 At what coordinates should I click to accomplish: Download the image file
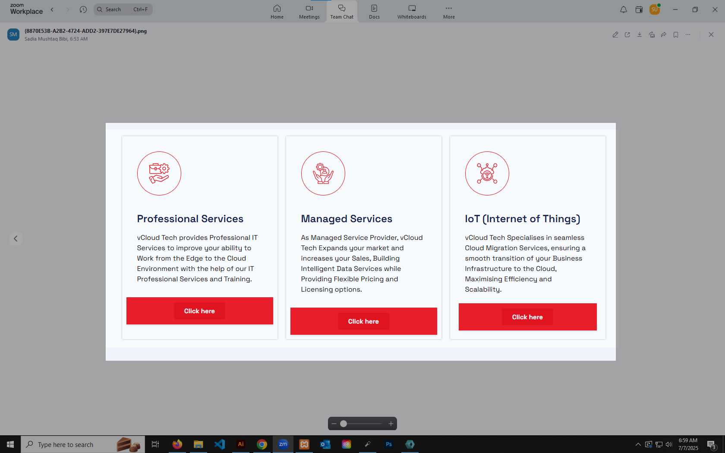[640, 35]
